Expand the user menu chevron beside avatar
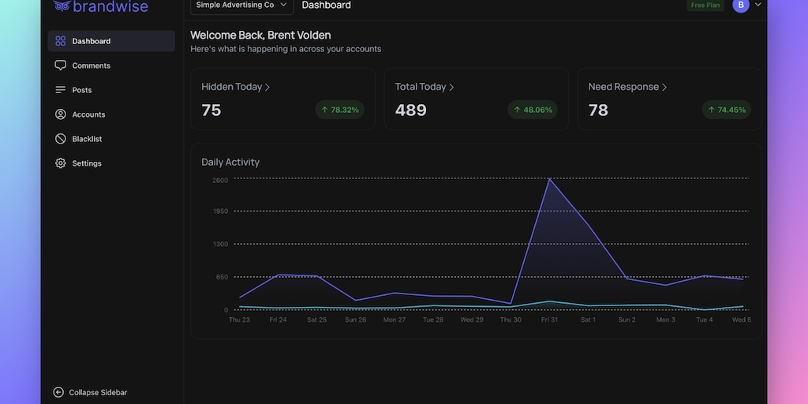The width and height of the screenshot is (808, 404). (x=758, y=5)
